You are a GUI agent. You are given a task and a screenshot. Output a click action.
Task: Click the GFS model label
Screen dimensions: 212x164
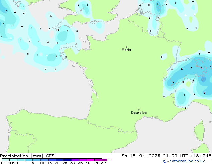coord(50,156)
